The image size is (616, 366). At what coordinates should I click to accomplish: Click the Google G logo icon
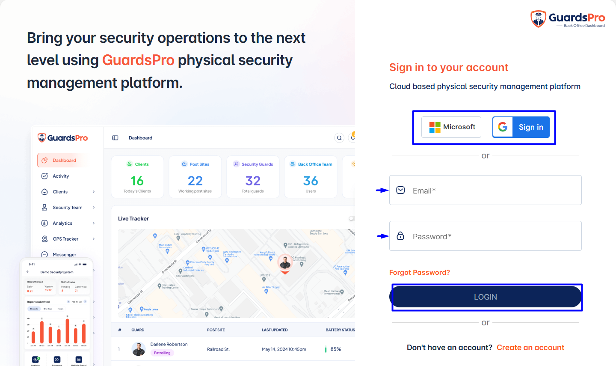pyautogui.click(x=503, y=127)
